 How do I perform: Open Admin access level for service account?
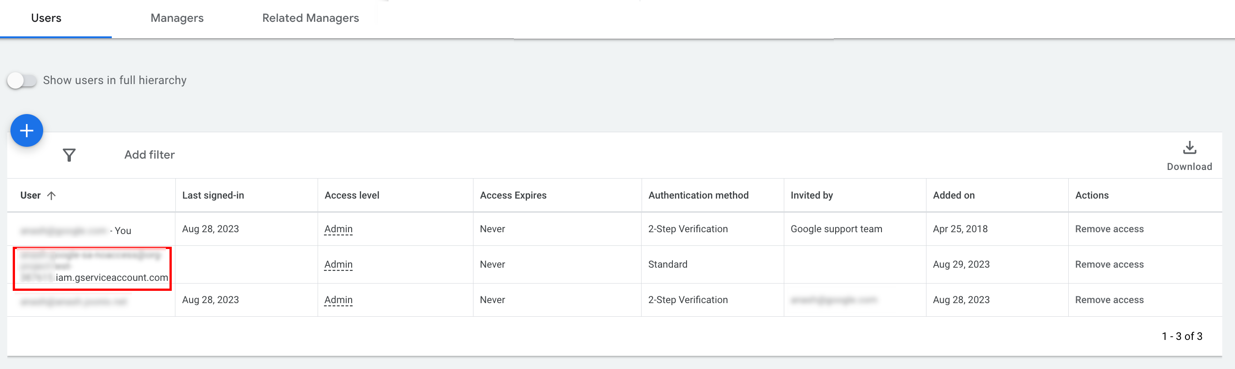tap(338, 264)
